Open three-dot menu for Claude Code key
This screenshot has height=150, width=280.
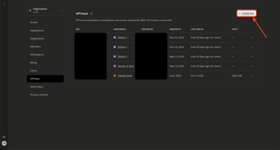(252, 76)
